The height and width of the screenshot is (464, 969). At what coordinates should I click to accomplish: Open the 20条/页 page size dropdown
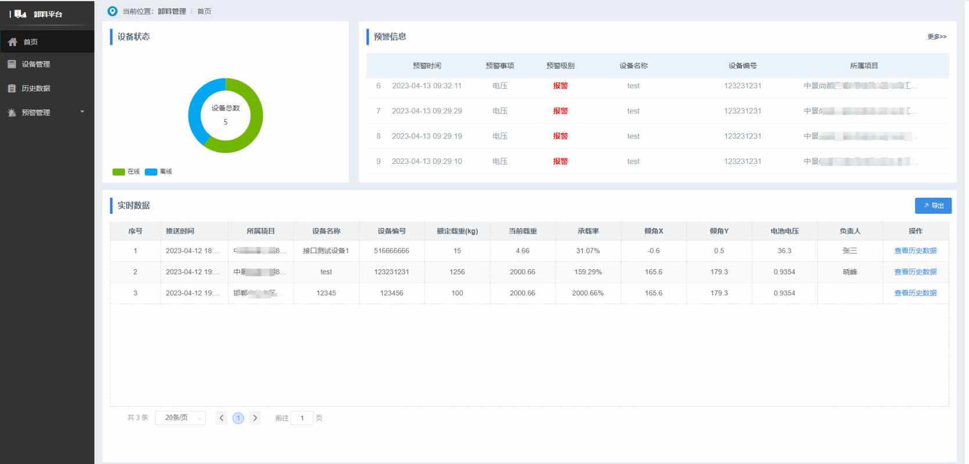click(x=180, y=418)
